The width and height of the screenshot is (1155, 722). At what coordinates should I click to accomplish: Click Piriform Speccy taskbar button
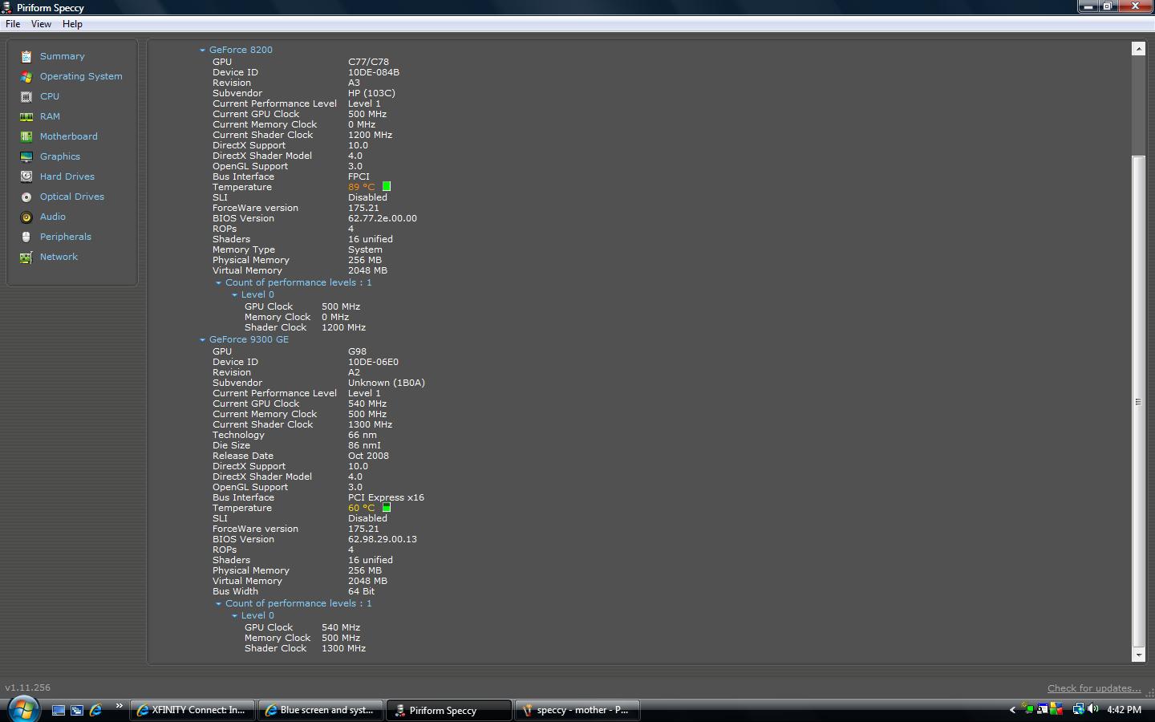pyautogui.click(x=449, y=710)
